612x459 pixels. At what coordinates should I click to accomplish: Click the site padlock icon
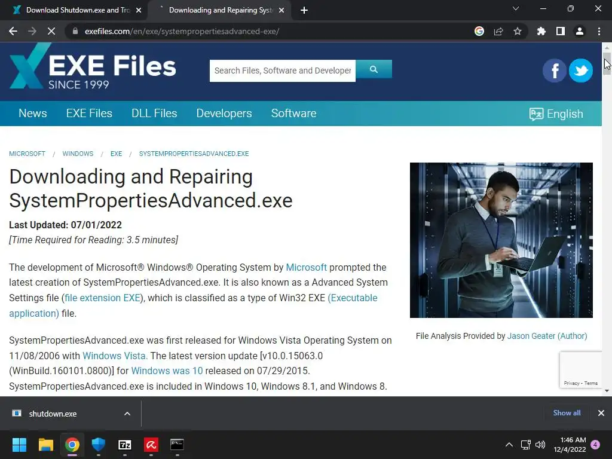[75, 31]
